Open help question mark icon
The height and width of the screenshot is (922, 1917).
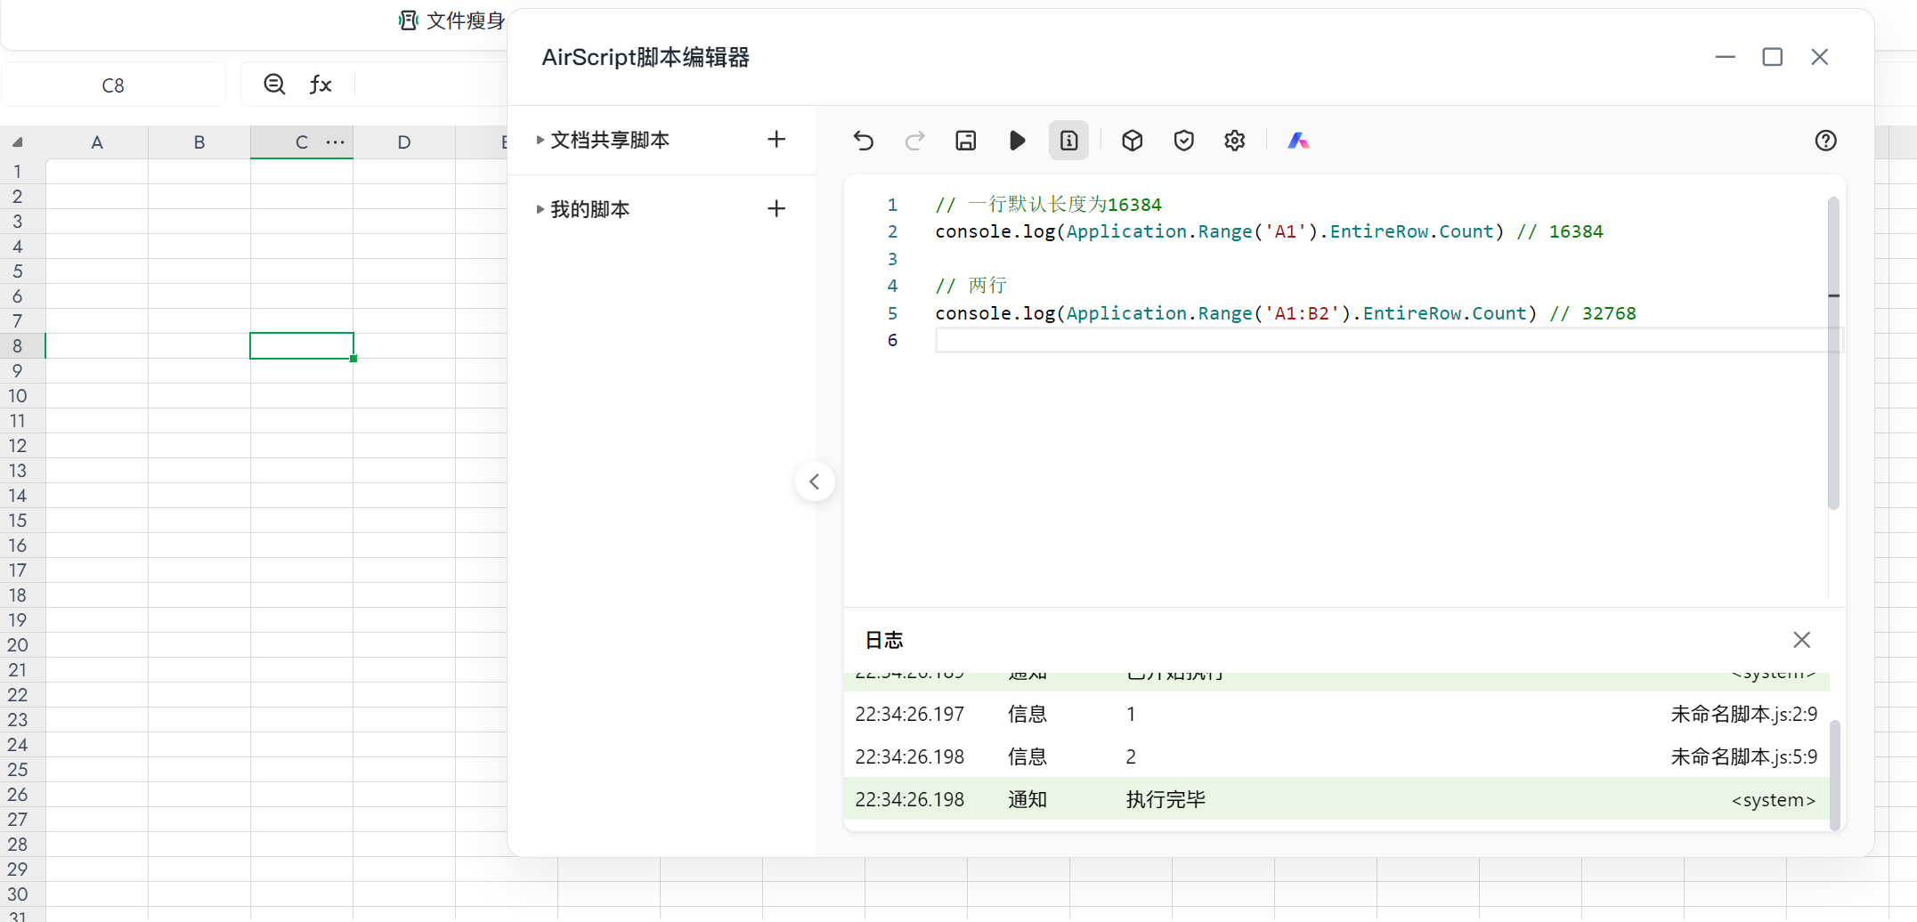click(x=1825, y=141)
